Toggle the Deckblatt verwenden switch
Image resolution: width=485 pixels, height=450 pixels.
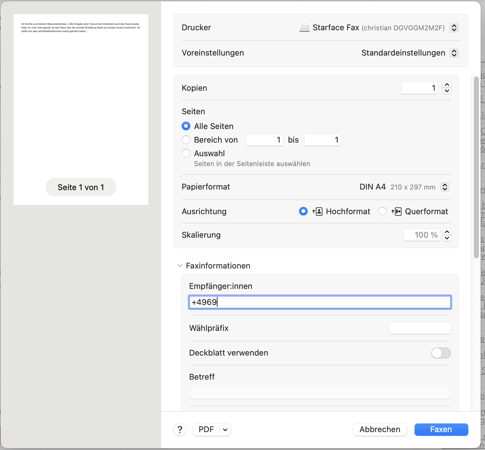(441, 353)
